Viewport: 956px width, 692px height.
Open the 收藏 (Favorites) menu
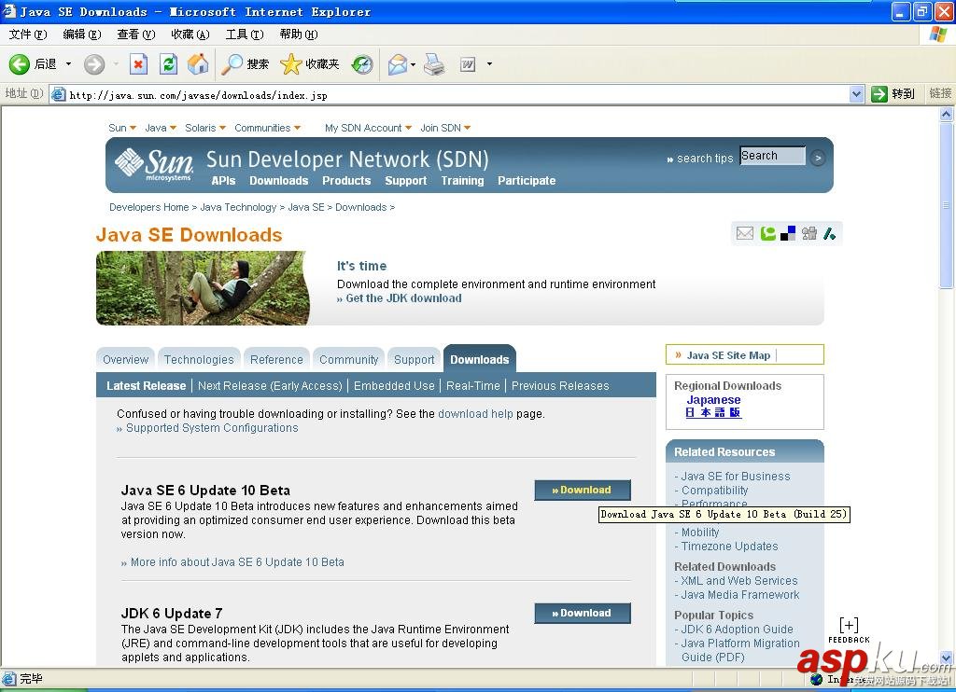pos(190,35)
